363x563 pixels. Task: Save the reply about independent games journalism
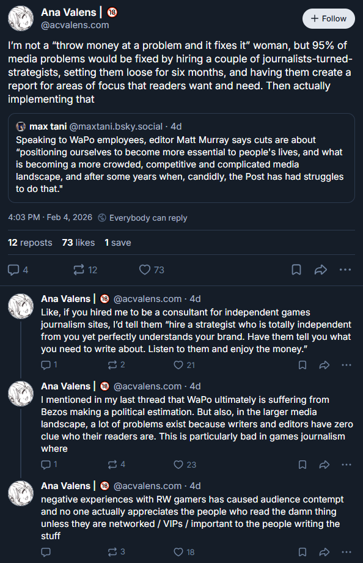click(x=302, y=365)
